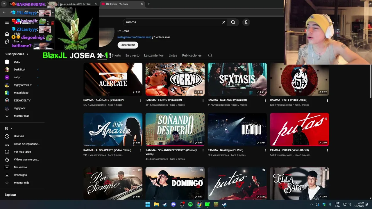Open the browser tab list dropdown
Image resolution: width=372 pixels, height=209 pixels.
pos(4,4)
